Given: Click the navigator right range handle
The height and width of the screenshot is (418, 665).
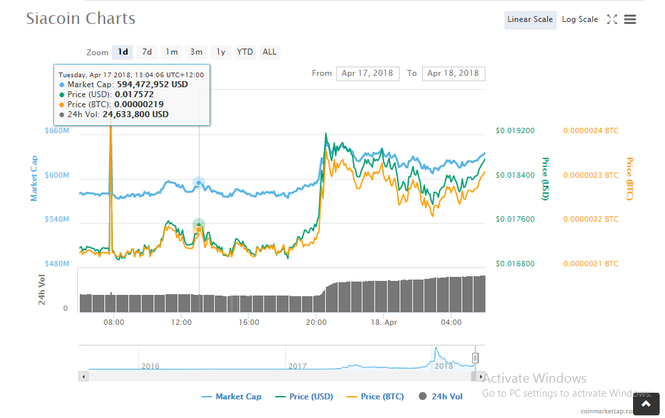Looking at the screenshot, I should coord(475,358).
